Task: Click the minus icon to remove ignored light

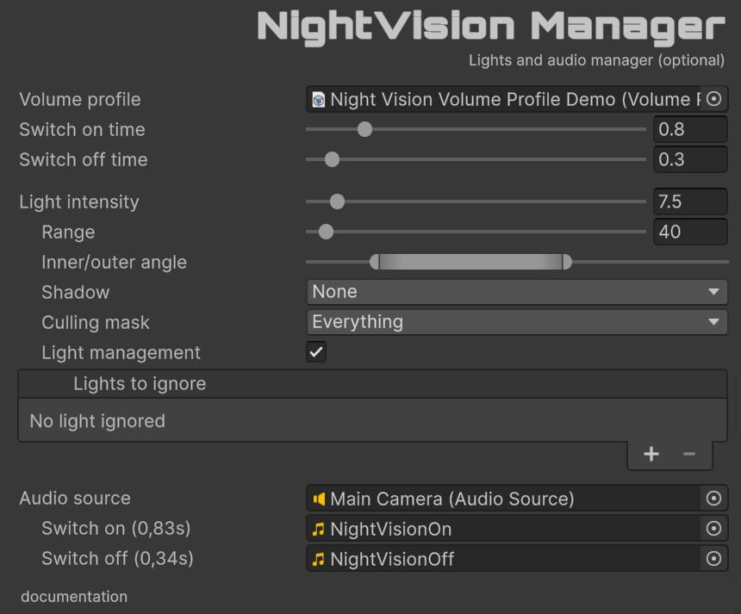Action: [x=689, y=454]
